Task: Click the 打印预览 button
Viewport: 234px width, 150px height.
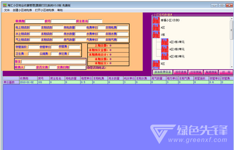Action: pyautogui.click(x=196, y=72)
